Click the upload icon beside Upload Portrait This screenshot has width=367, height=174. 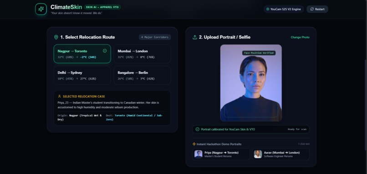click(194, 37)
